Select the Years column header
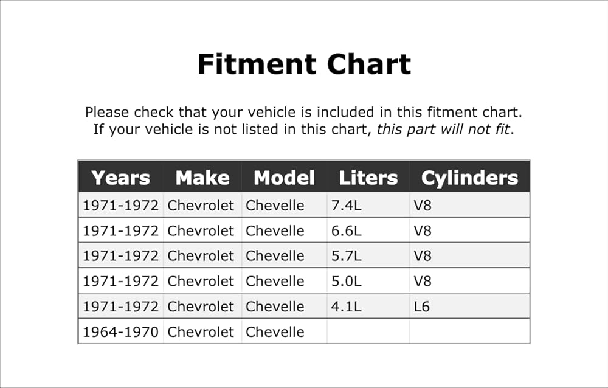Viewport: 608px width, 388px height. [x=120, y=178]
